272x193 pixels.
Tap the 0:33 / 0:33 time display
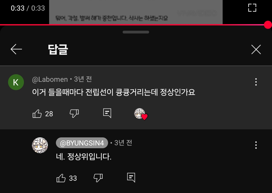tap(28, 8)
